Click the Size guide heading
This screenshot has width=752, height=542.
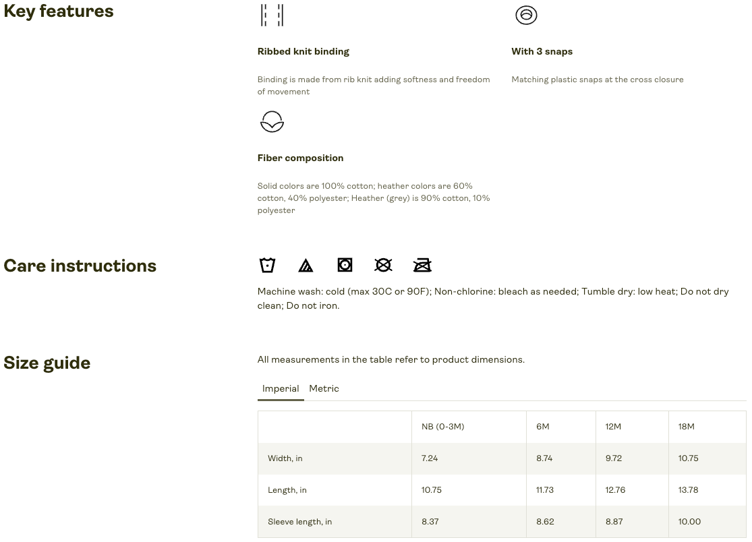click(47, 363)
